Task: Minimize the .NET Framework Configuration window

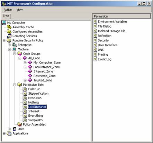Action: pyautogui.click(x=139, y=3)
